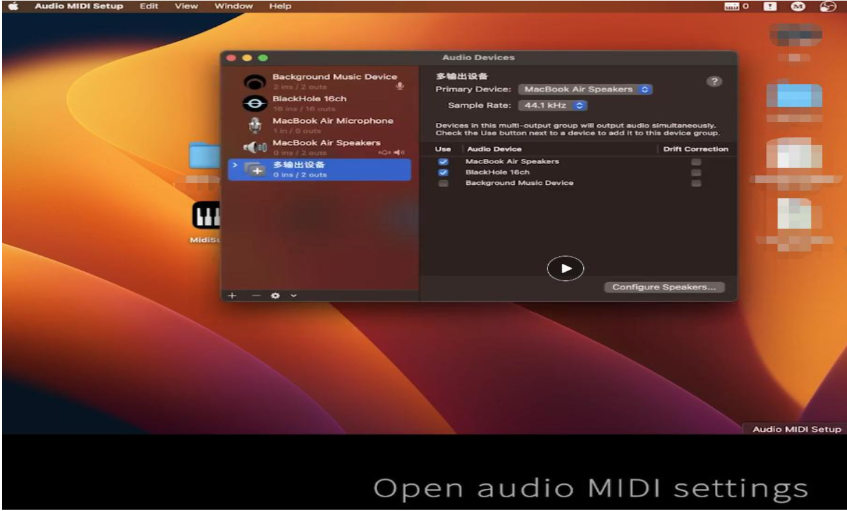Open the Primary Device dropdown
Screen dimensions: 847x511
coord(585,90)
